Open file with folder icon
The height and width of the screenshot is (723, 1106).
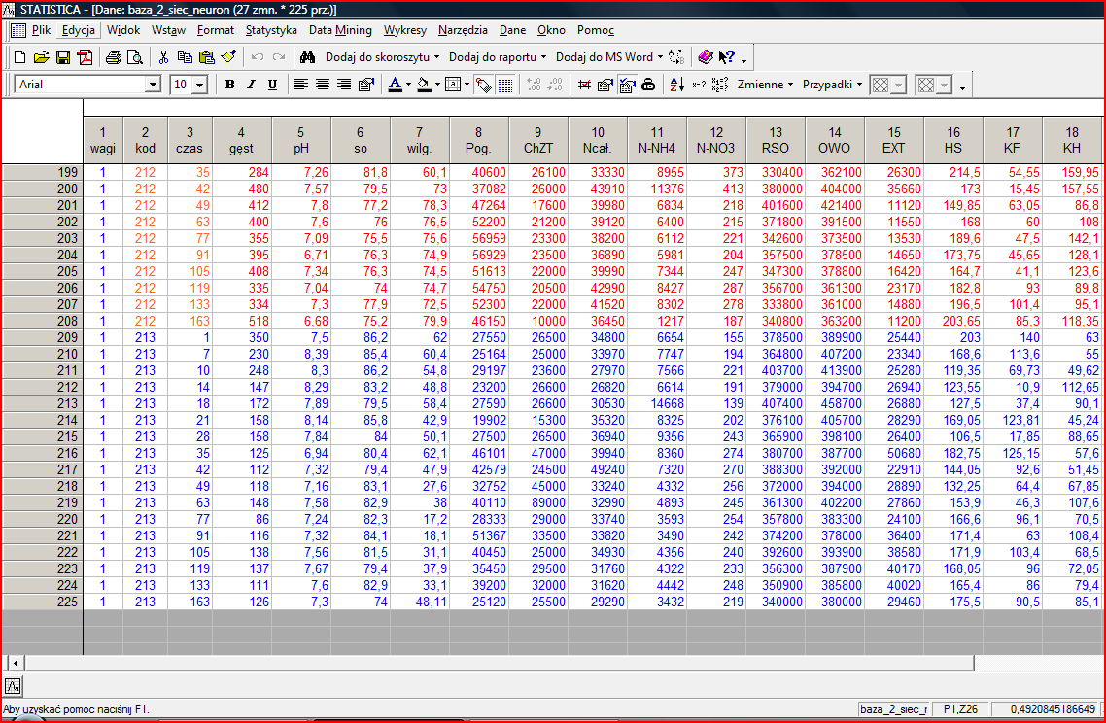point(42,57)
